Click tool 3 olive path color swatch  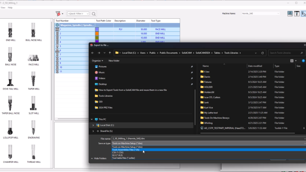(x=97, y=38)
